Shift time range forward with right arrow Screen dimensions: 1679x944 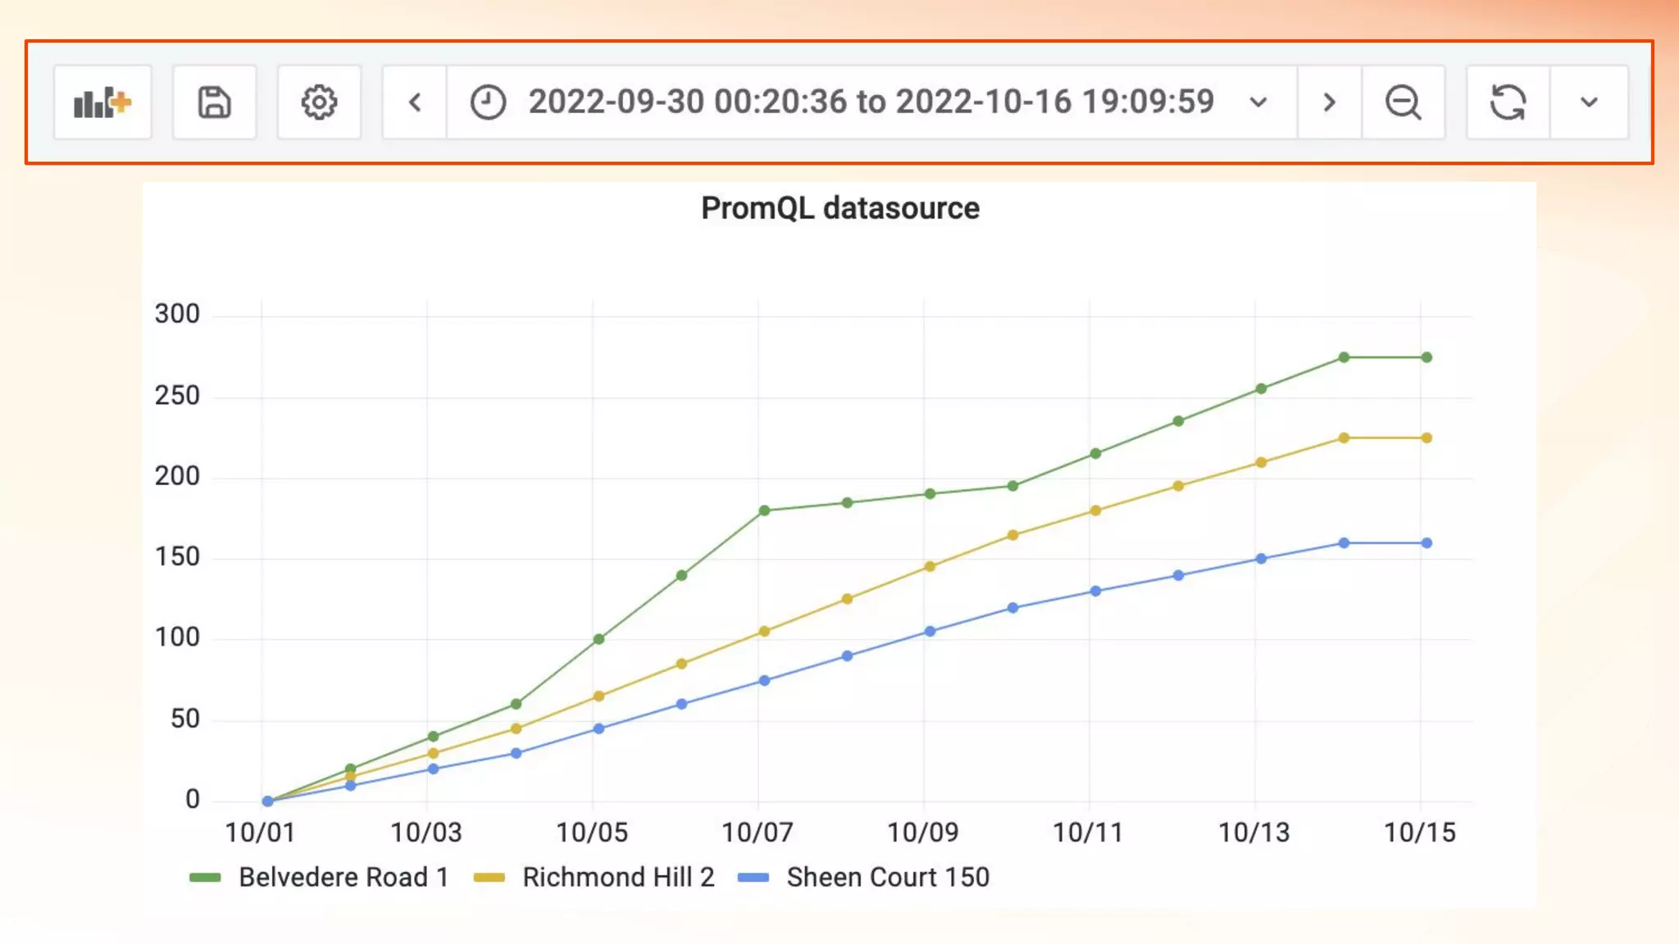click(x=1329, y=102)
